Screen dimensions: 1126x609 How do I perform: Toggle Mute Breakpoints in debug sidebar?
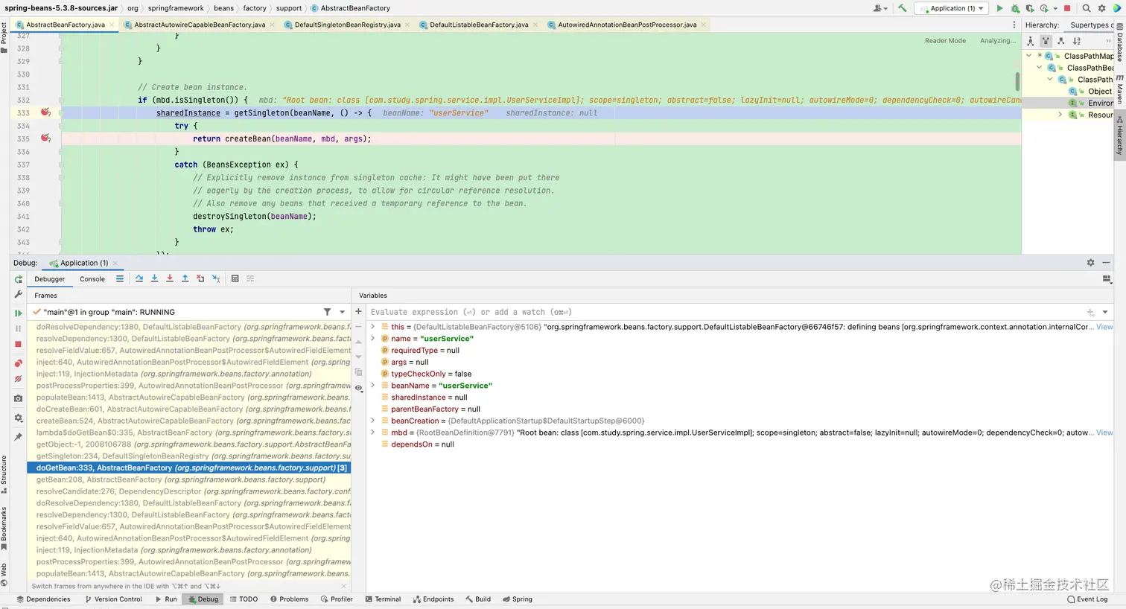[19, 379]
